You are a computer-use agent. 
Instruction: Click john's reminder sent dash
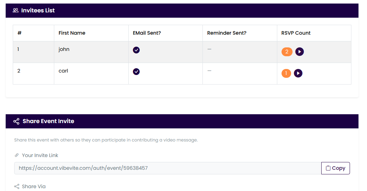[209, 49]
